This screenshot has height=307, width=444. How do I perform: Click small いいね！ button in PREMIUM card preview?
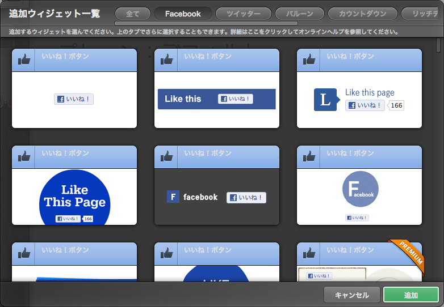click(x=320, y=276)
